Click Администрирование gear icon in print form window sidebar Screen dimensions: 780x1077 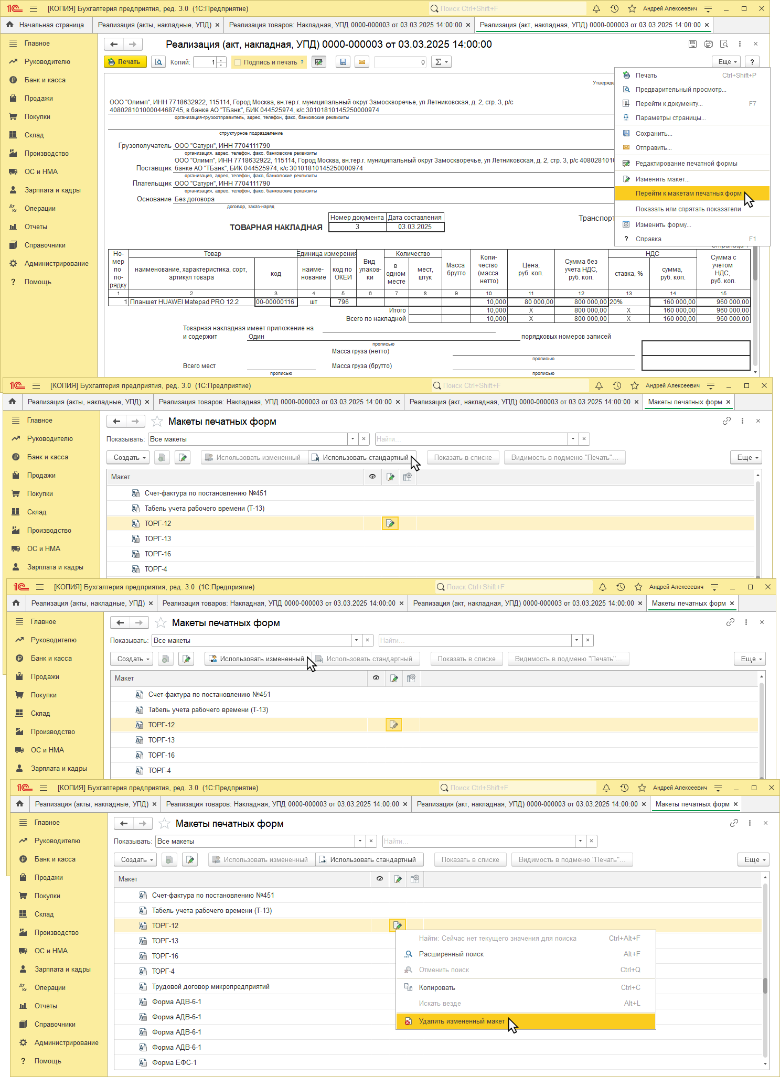(14, 264)
